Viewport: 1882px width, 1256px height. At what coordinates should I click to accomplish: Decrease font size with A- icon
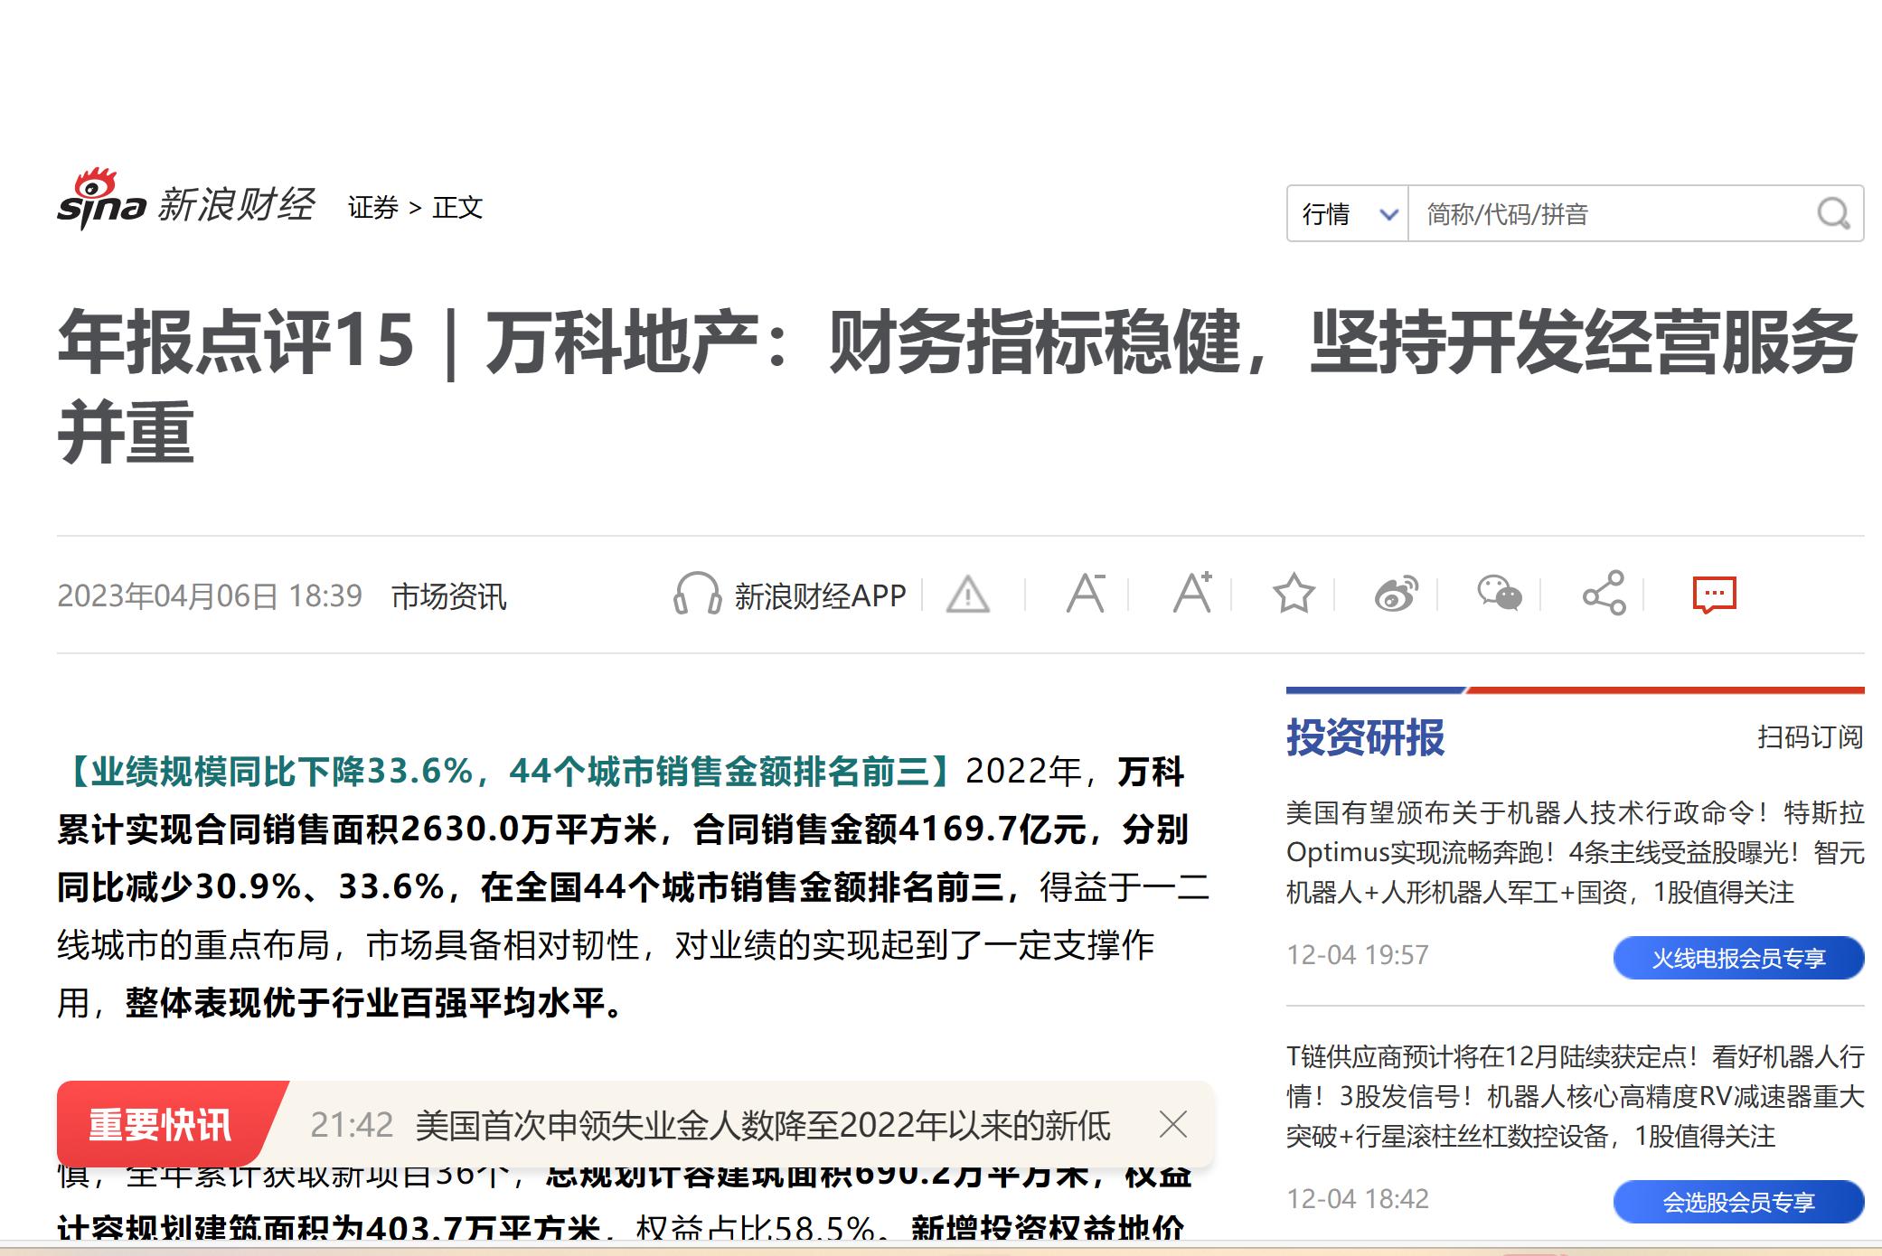click(x=1085, y=594)
